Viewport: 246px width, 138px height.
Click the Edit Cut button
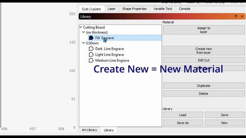[x=204, y=60]
